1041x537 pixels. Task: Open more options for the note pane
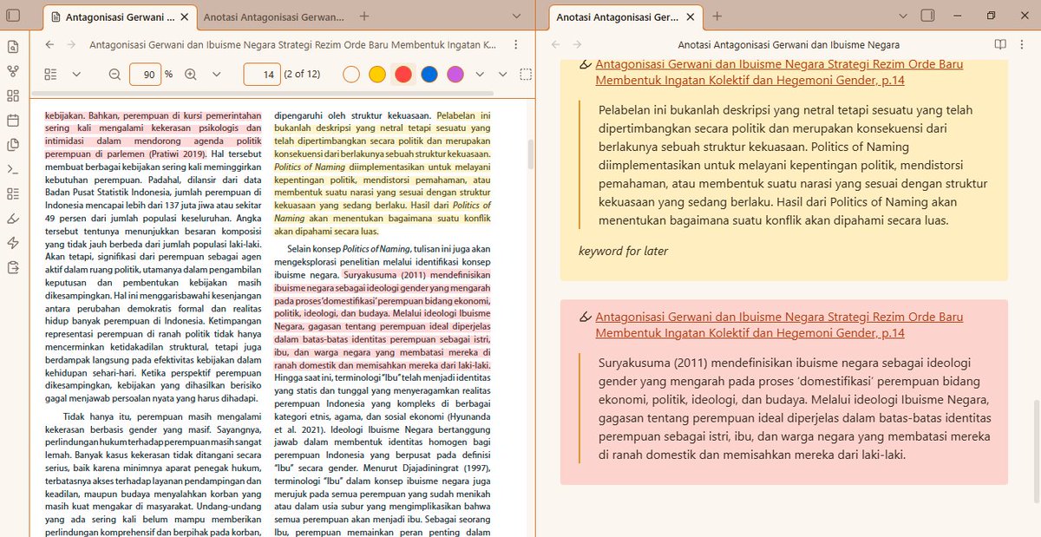tap(1023, 44)
